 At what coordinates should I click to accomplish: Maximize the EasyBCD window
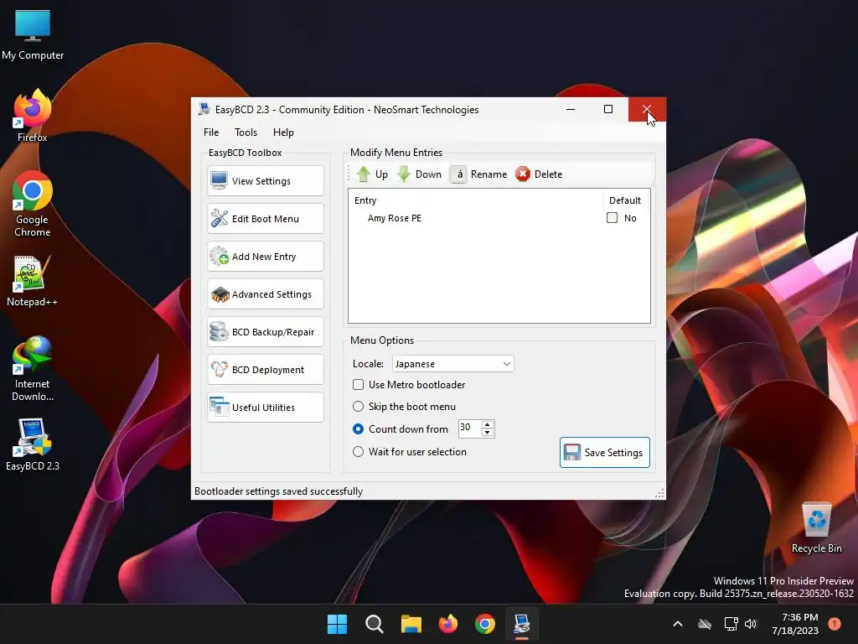pyautogui.click(x=608, y=109)
